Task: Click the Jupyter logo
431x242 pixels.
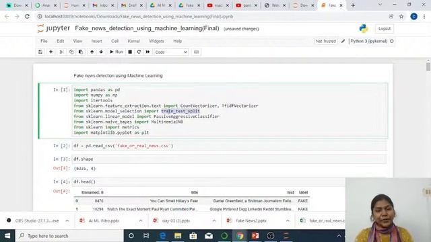Action: point(54,28)
